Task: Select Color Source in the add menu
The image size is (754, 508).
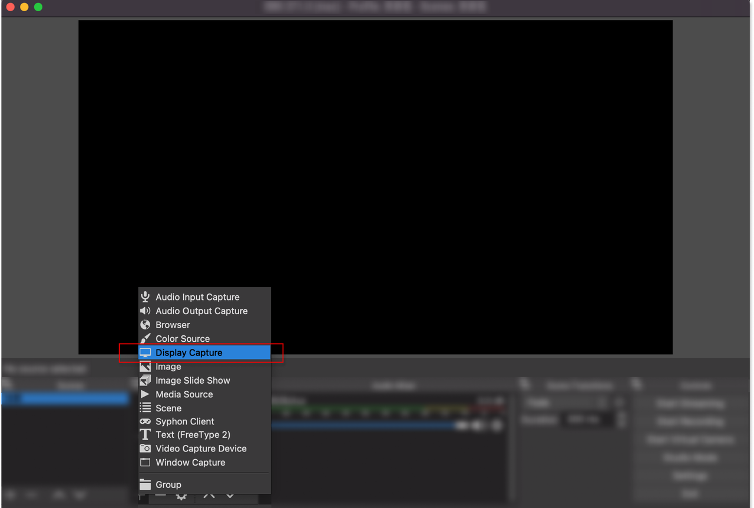Action: tap(204, 339)
